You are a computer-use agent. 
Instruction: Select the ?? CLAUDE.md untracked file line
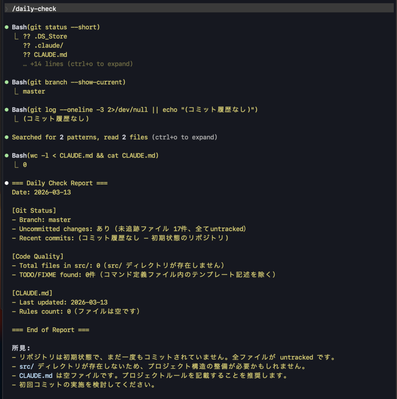(x=45, y=55)
